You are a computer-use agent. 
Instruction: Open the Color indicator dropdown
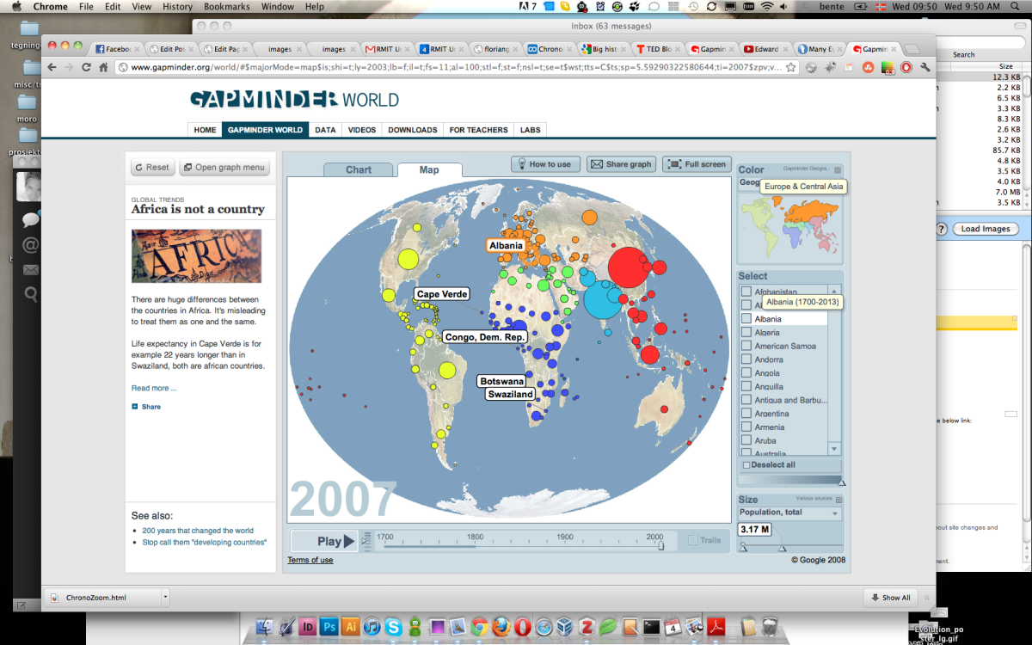point(790,182)
